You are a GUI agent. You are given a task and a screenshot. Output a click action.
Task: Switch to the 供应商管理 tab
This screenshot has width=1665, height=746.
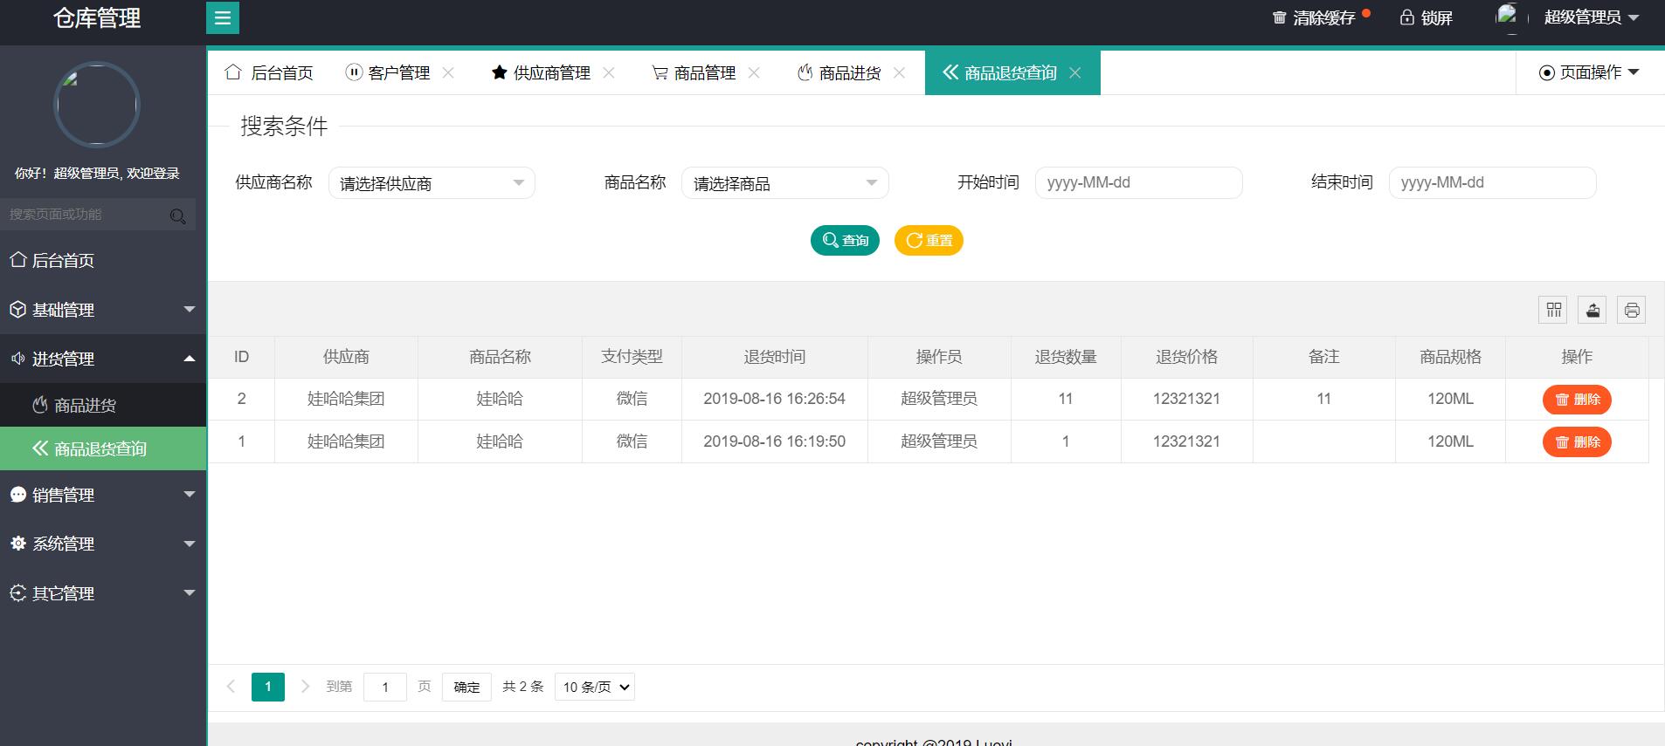(x=542, y=72)
